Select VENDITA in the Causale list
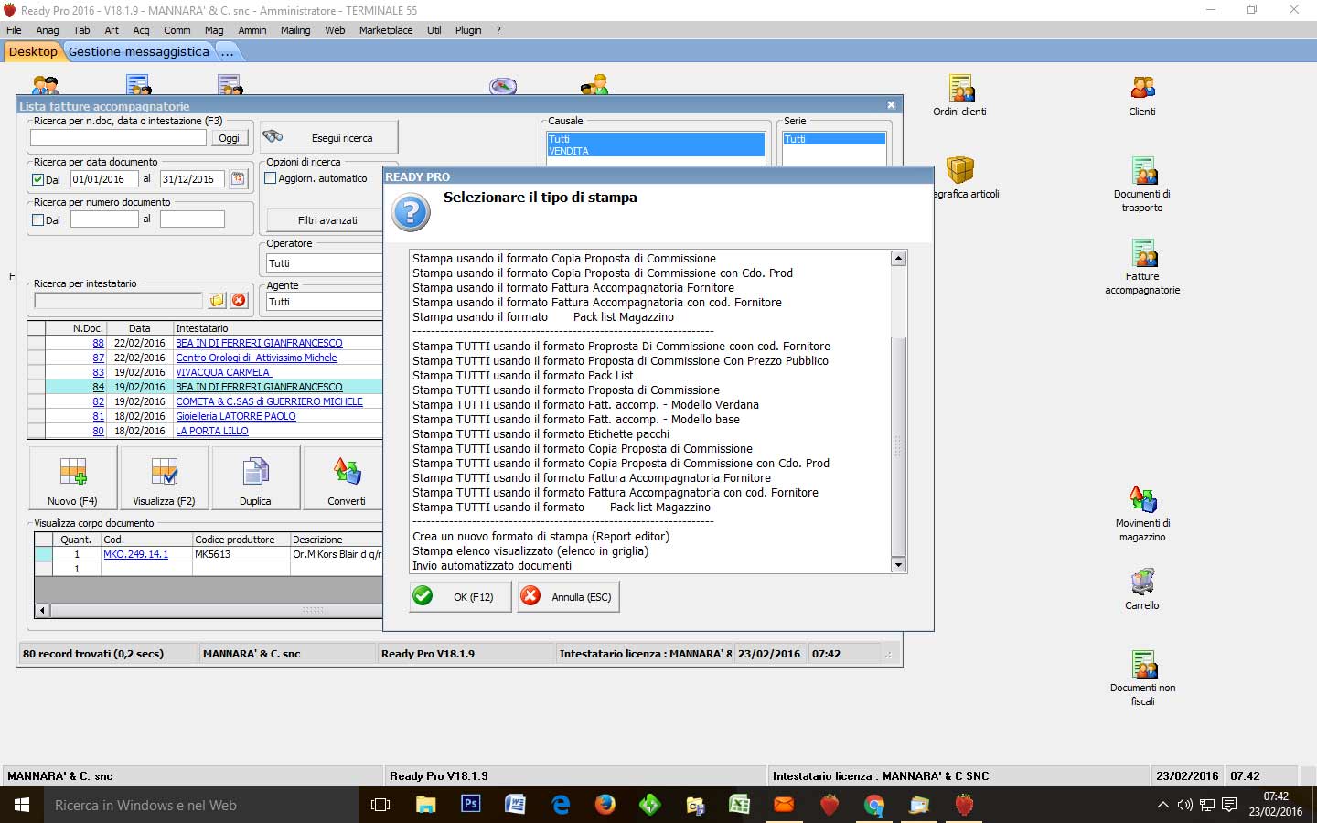 pyautogui.click(x=656, y=151)
